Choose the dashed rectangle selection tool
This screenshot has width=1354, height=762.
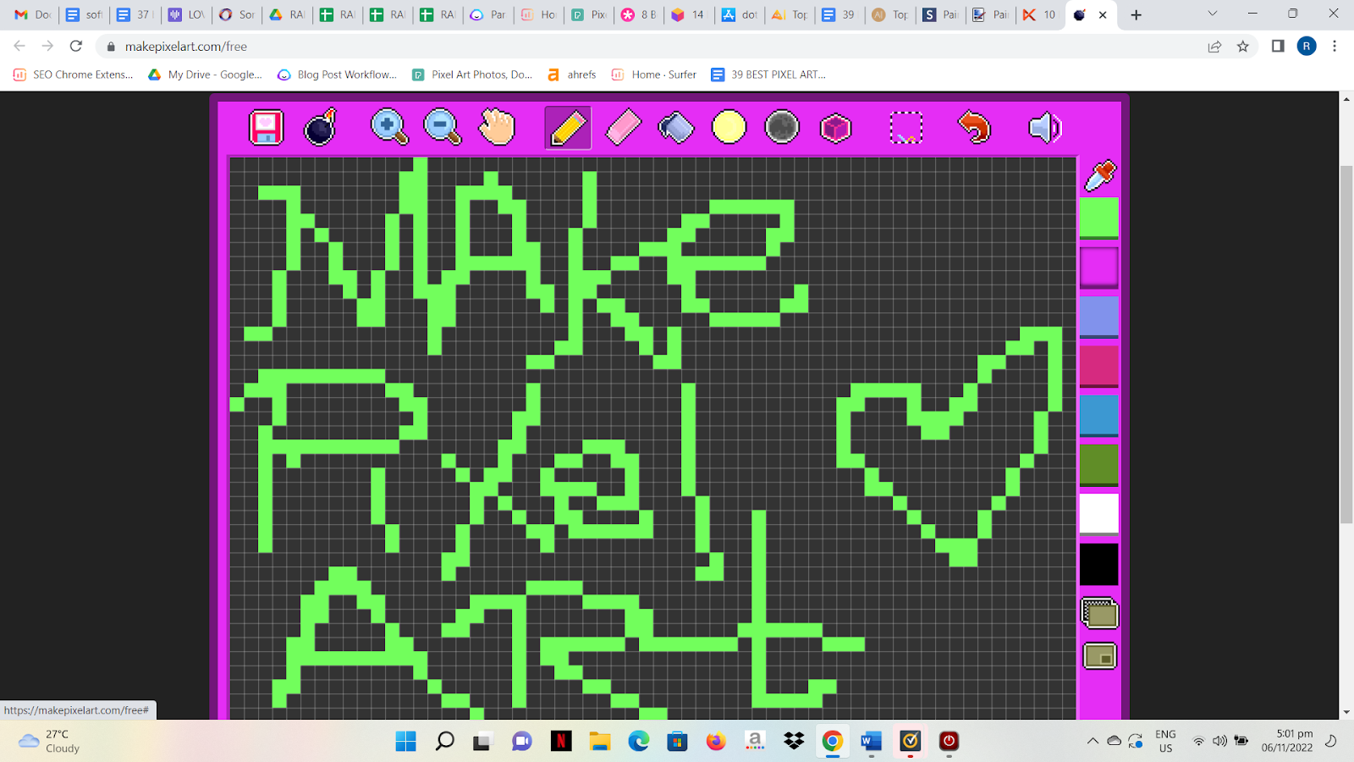click(905, 128)
